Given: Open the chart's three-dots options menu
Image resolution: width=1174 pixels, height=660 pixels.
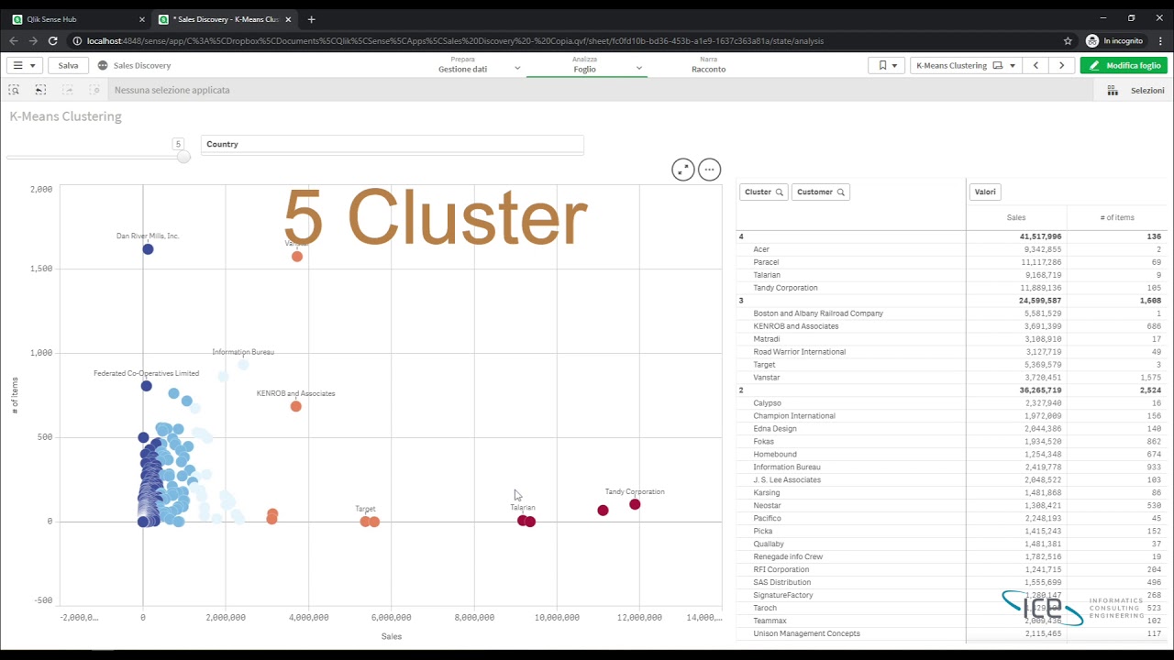Looking at the screenshot, I should [x=709, y=170].
